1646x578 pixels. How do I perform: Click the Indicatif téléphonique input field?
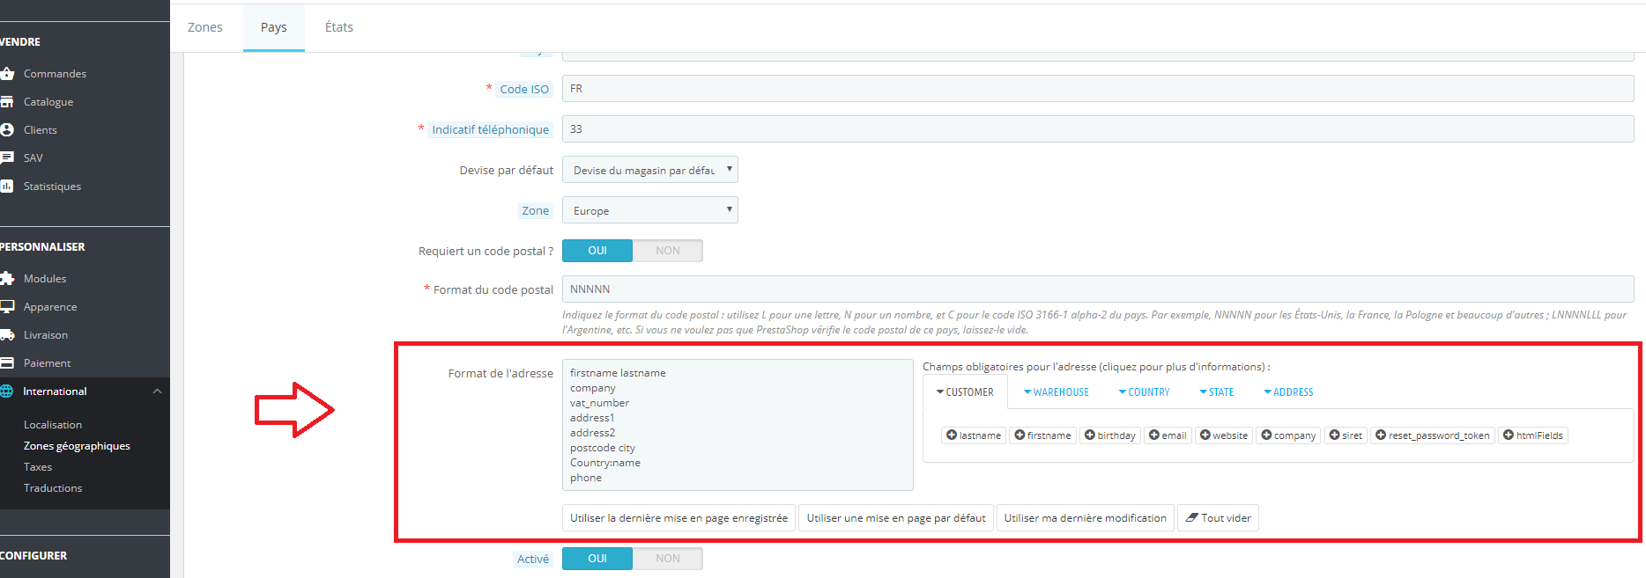tap(1098, 129)
